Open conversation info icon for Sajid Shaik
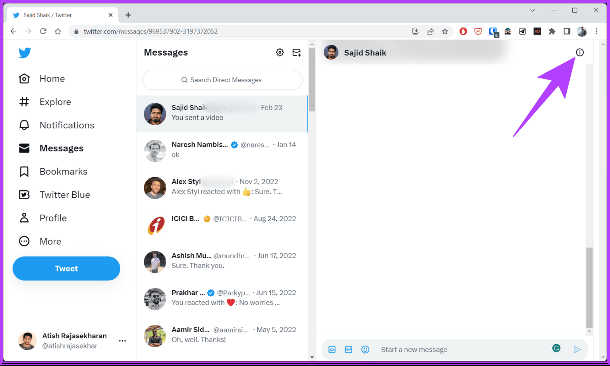The height and width of the screenshot is (366, 610). click(580, 52)
